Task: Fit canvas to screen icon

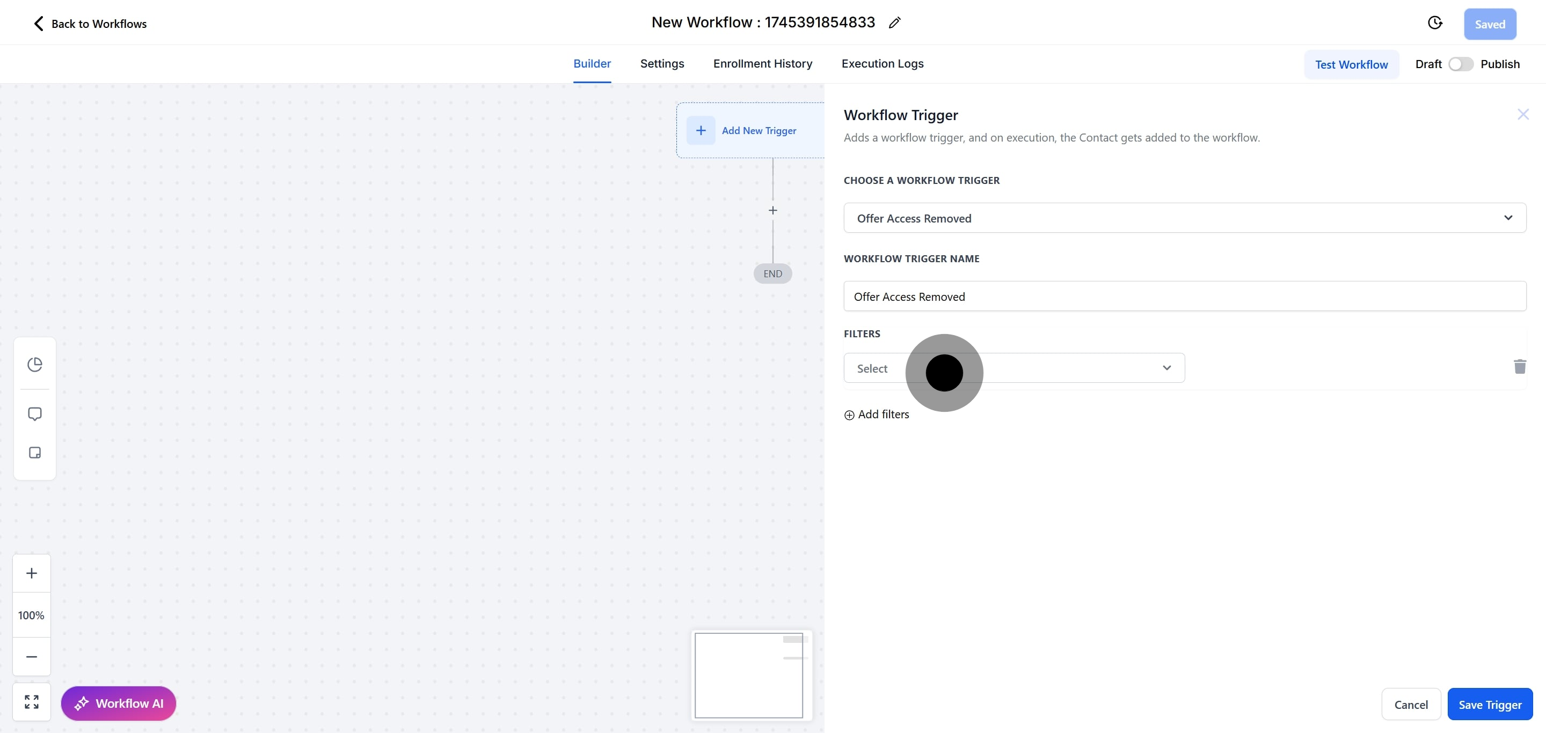Action: click(x=32, y=702)
